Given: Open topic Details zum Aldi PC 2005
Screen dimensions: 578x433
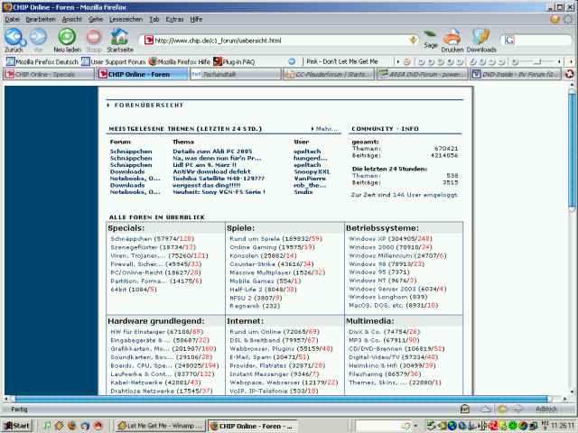Looking at the screenshot, I should point(212,151).
